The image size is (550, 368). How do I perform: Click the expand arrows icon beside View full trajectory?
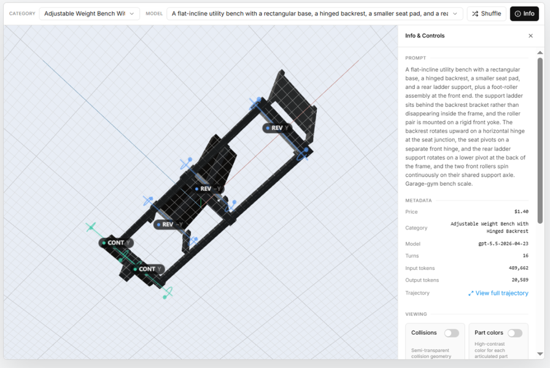[471, 293]
